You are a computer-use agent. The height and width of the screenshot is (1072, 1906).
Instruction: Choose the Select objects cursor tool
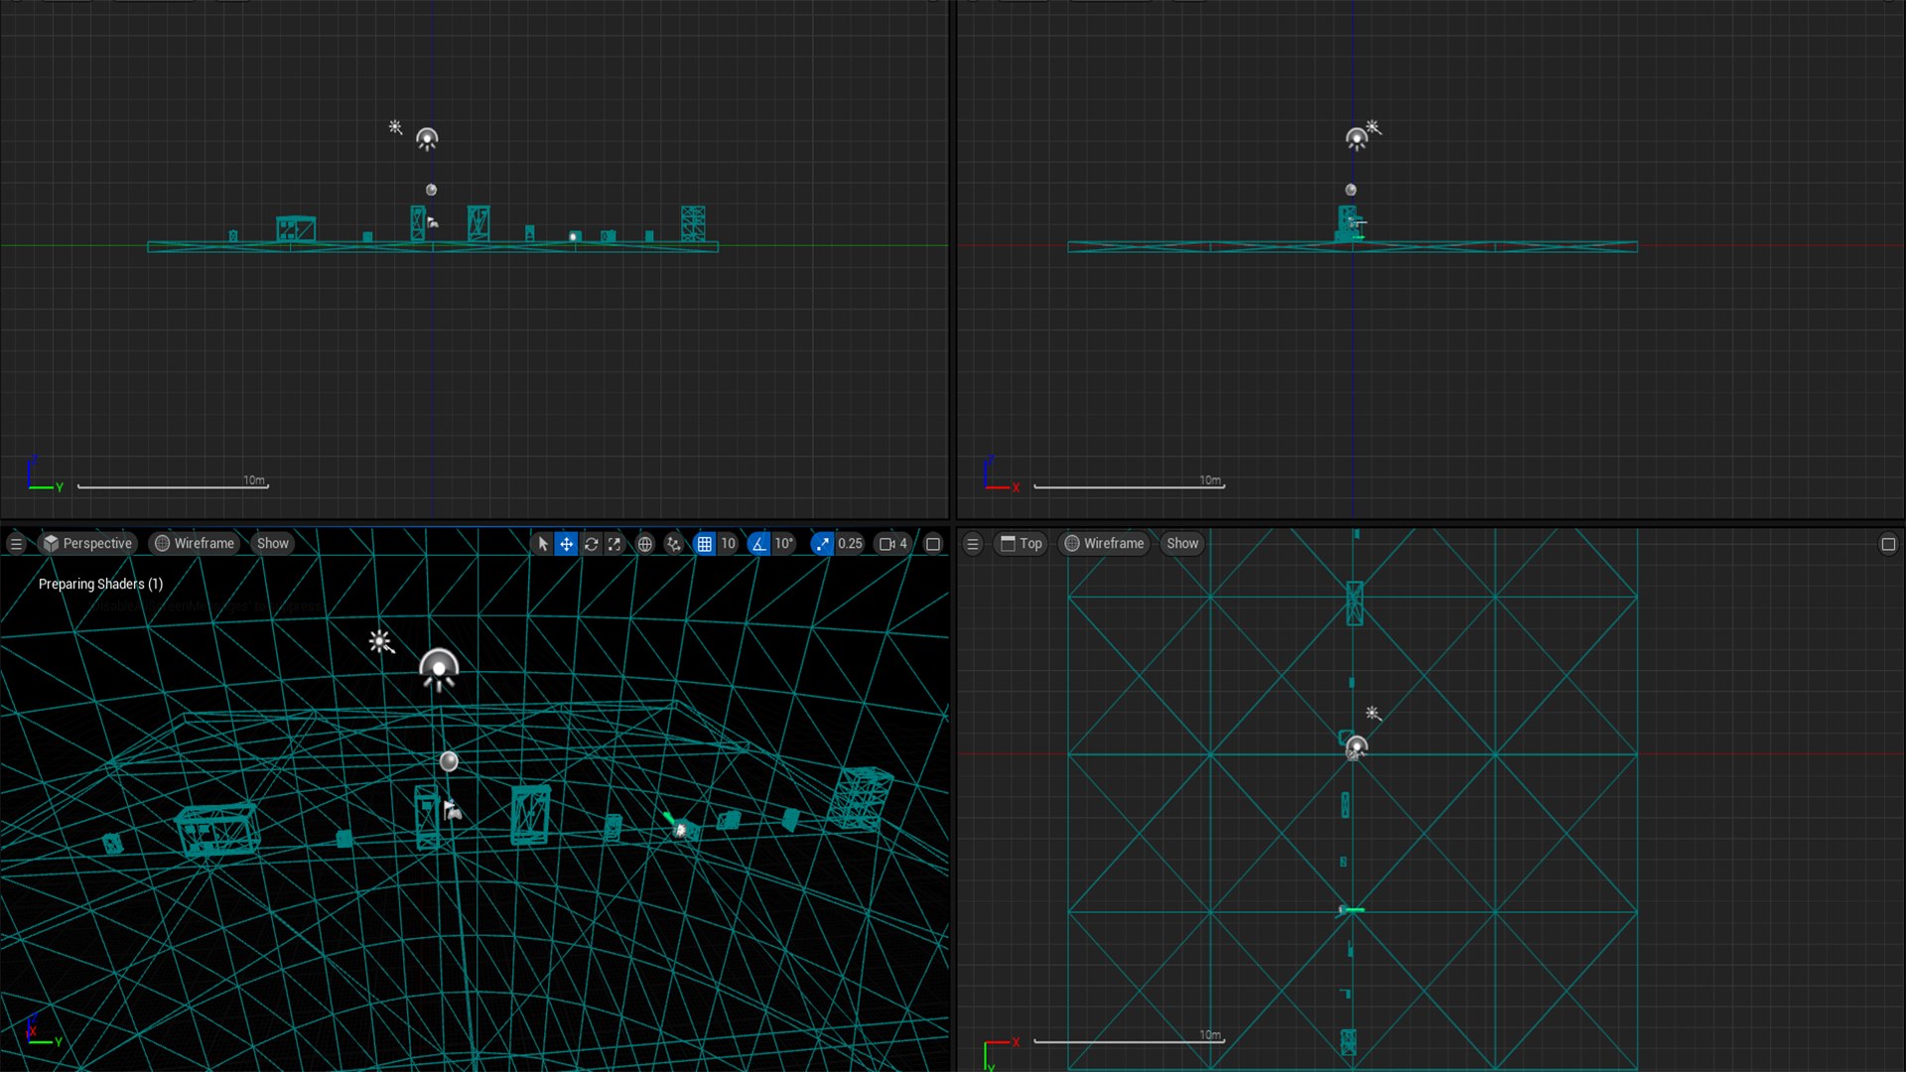(542, 544)
